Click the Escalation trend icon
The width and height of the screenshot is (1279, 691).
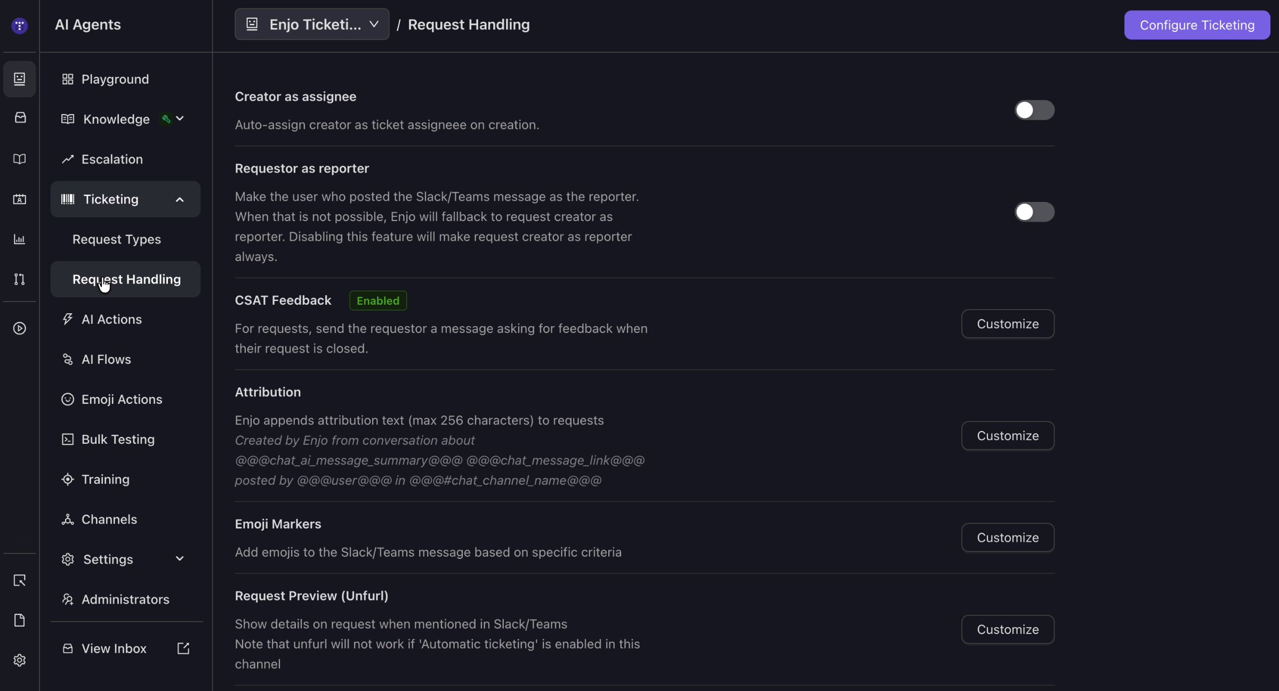point(68,159)
